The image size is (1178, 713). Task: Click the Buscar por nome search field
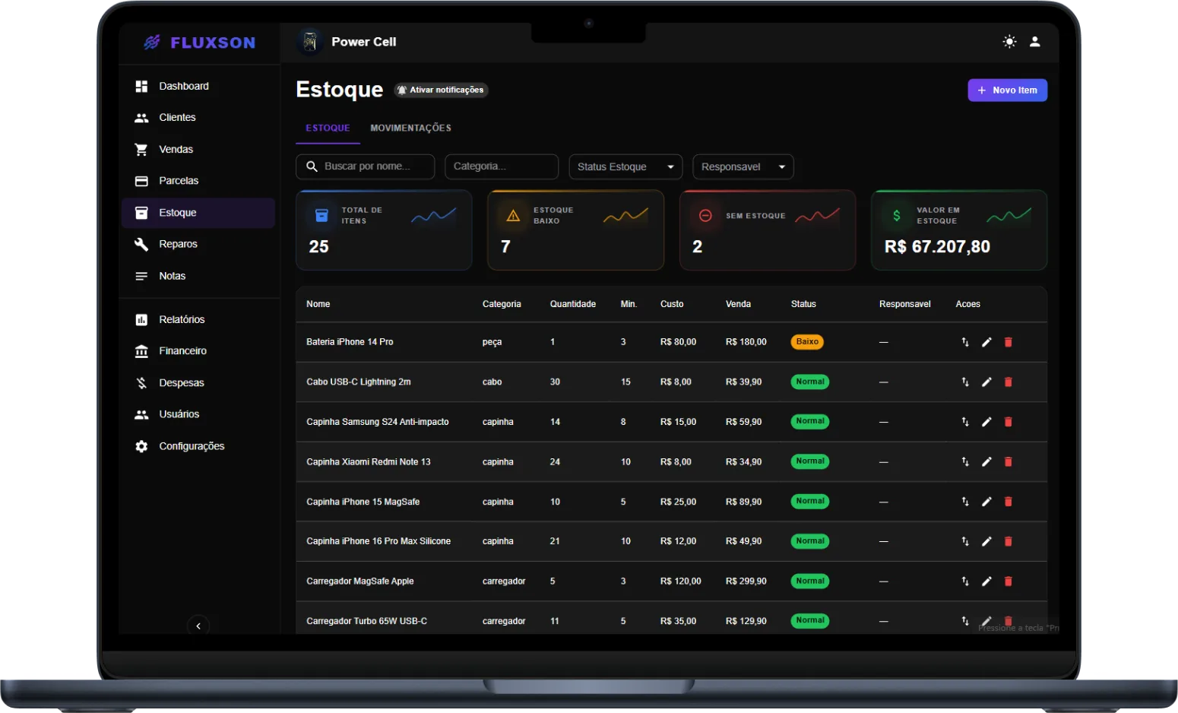(x=365, y=166)
